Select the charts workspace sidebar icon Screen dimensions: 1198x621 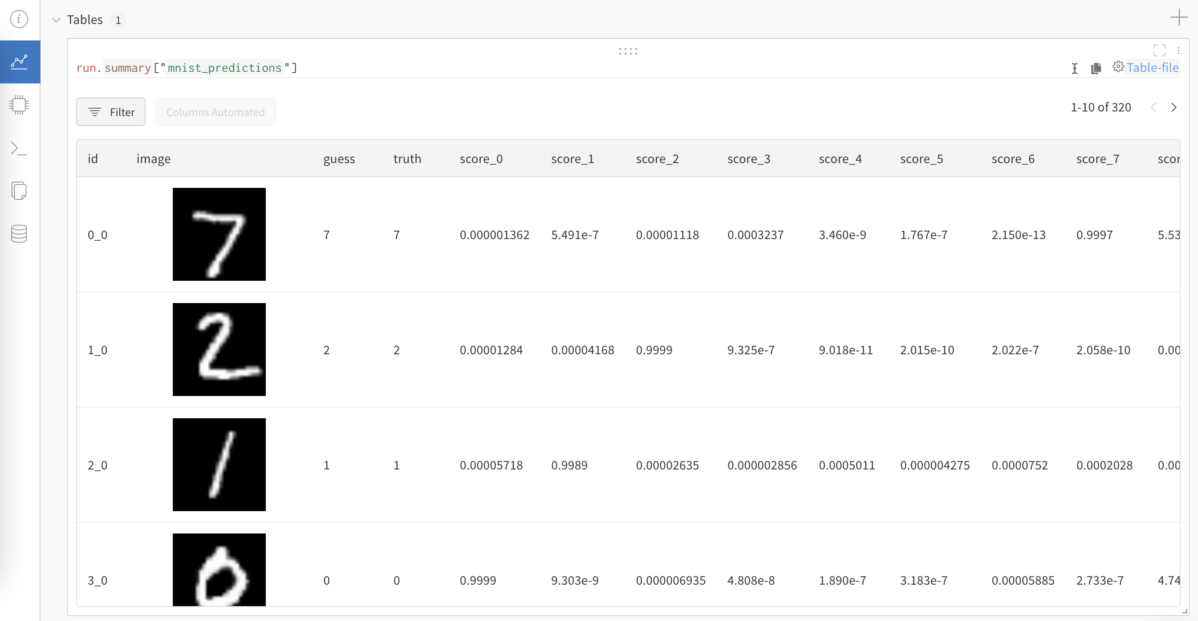(19, 62)
